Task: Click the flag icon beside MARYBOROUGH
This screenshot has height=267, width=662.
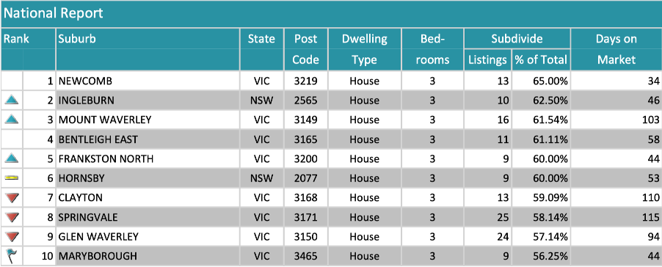Action: coord(11,255)
